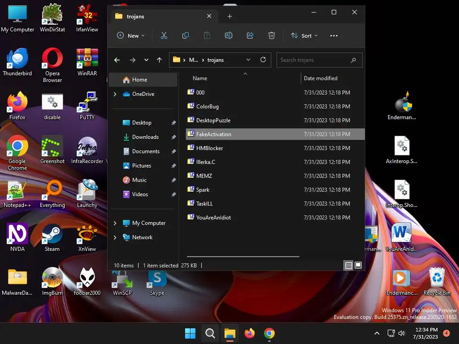This screenshot has width=459, height=344.
Task: Select Home in navigation pane
Action: [143, 80]
